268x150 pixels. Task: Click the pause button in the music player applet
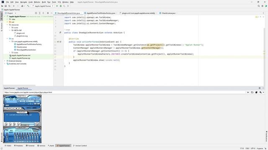pos(13,108)
